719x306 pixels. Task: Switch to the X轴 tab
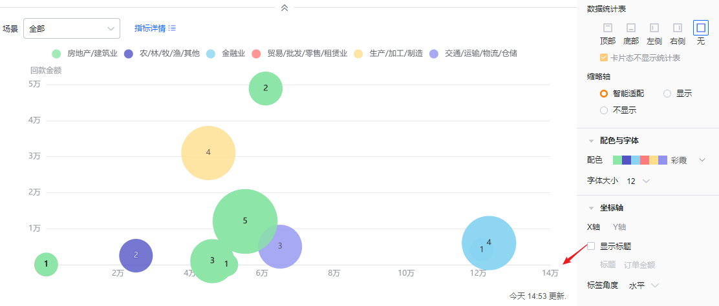593,227
